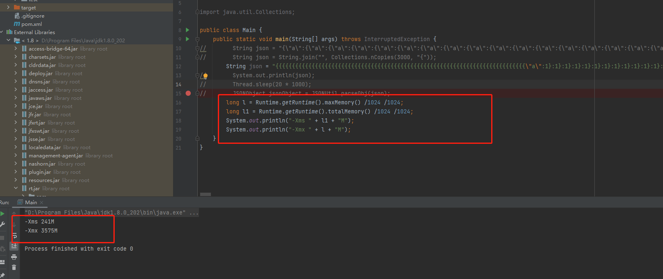Click the green Rerun button in Run panel
The height and width of the screenshot is (279, 663).
point(2,214)
